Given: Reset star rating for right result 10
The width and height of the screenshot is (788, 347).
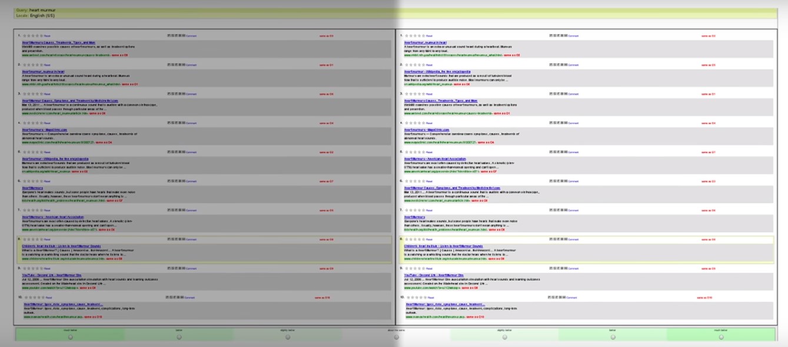Looking at the screenshot, I should click(430, 298).
